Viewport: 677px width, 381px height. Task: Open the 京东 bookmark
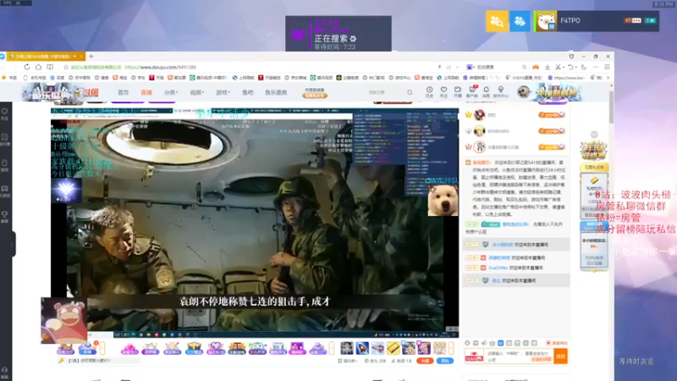pos(139,78)
